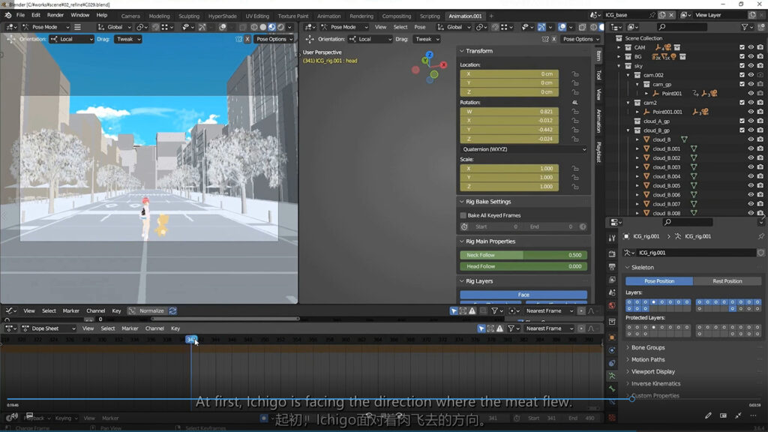
Task: Collapse the sky collection in outliner
Action: [619, 66]
